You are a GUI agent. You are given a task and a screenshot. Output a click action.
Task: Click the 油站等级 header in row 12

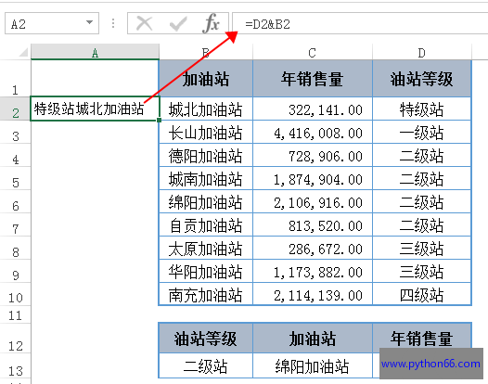[206, 339]
